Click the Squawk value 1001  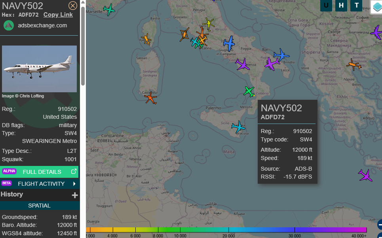(x=70, y=159)
